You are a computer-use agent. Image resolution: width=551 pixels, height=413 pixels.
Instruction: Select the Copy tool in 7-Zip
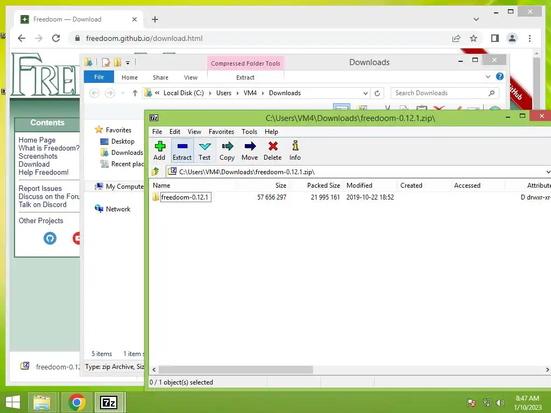[x=227, y=151]
